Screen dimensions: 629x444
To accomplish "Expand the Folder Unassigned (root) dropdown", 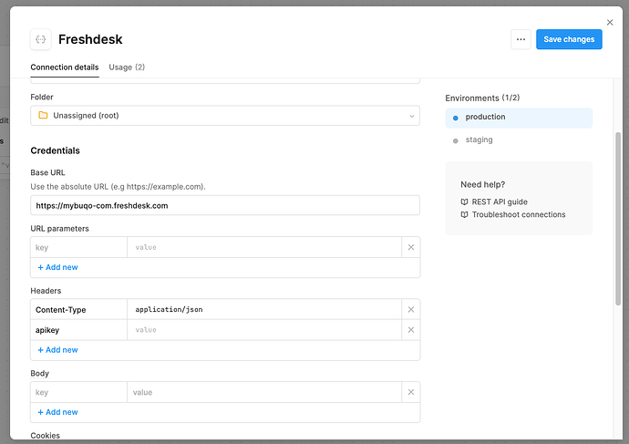I will (225, 116).
